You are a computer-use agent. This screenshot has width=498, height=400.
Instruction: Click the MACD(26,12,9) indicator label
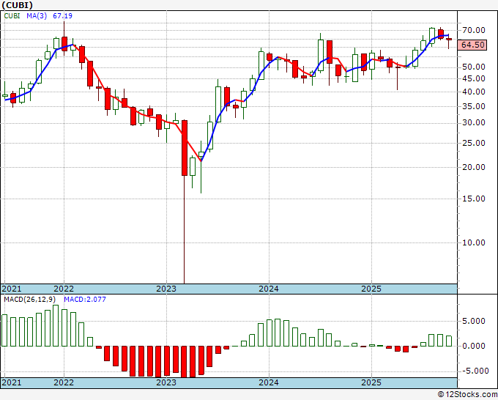(30, 300)
